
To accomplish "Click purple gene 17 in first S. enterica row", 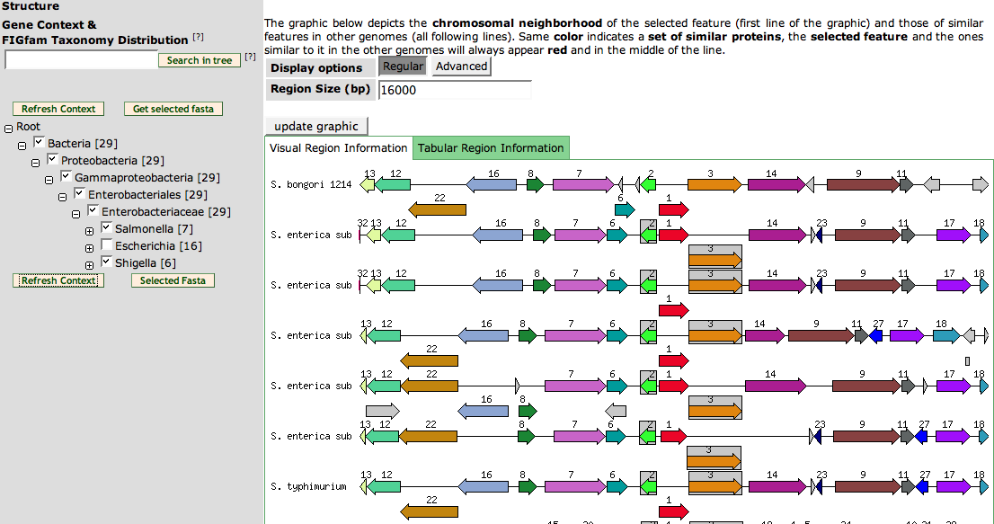I will click(x=954, y=235).
